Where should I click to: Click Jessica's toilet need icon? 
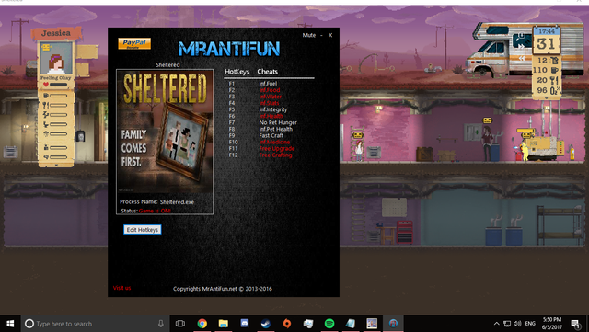[x=45, y=124]
